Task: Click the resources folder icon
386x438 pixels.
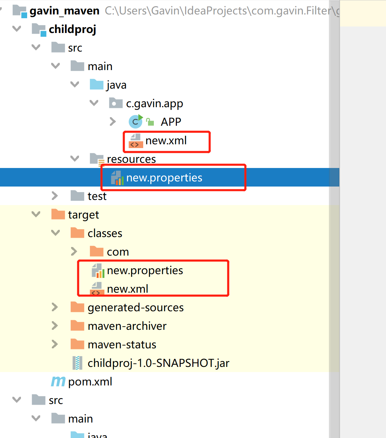Action: point(97,159)
